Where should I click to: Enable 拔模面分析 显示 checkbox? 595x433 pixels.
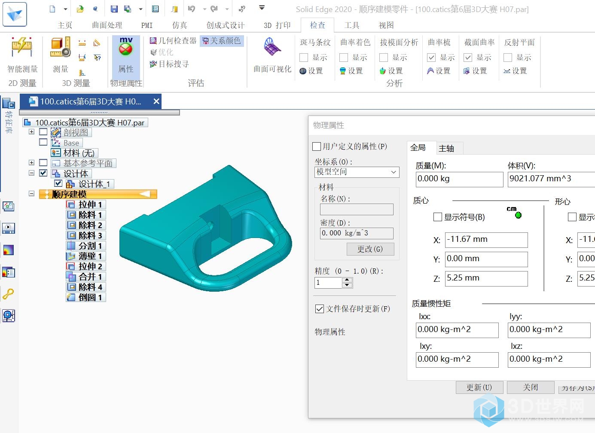[x=384, y=58]
